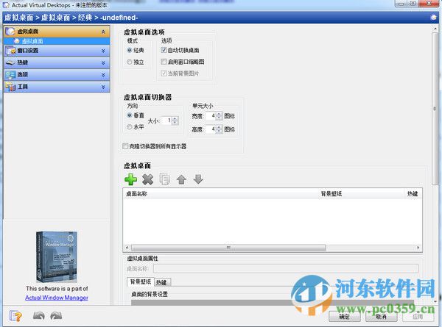Click the 宽度 value field
Viewport: 442px width, 327px height.
click(211, 116)
